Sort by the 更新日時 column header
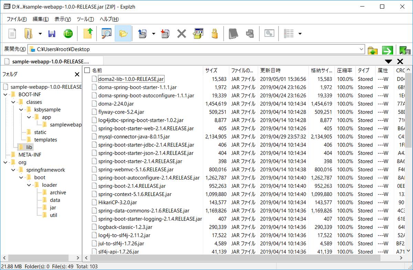The image size is (413, 270). coord(283,70)
